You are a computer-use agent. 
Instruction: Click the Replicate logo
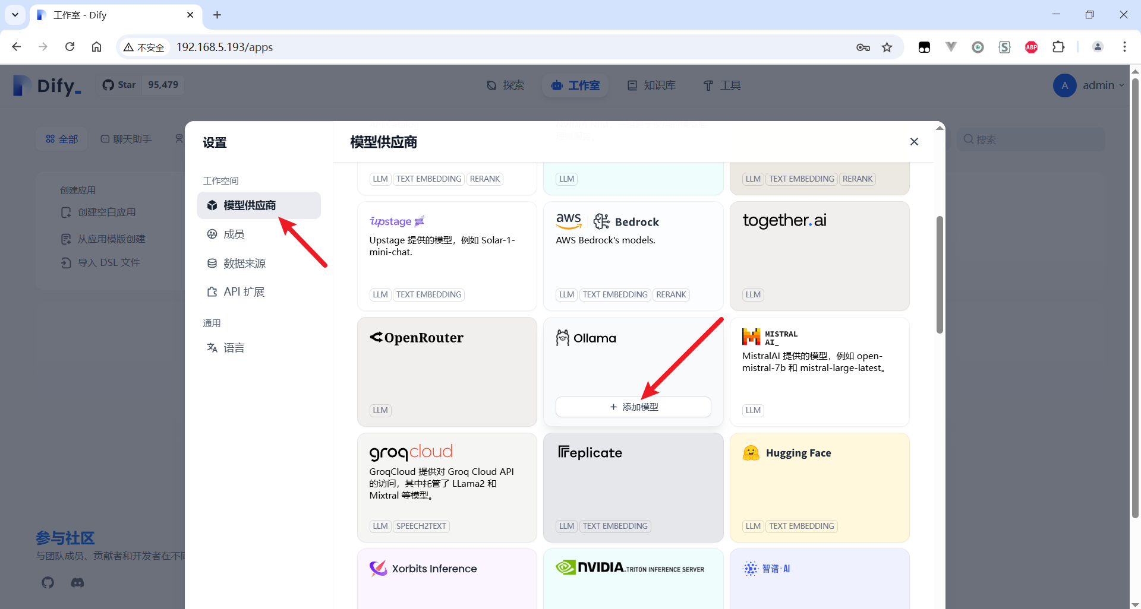[x=590, y=453]
